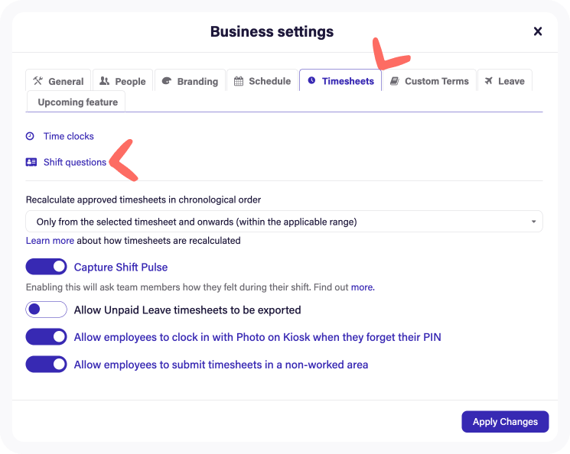This screenshot has height=454, width=570.
Task: Switch to the Upcoming feature tab
Action: pos(77,102)
